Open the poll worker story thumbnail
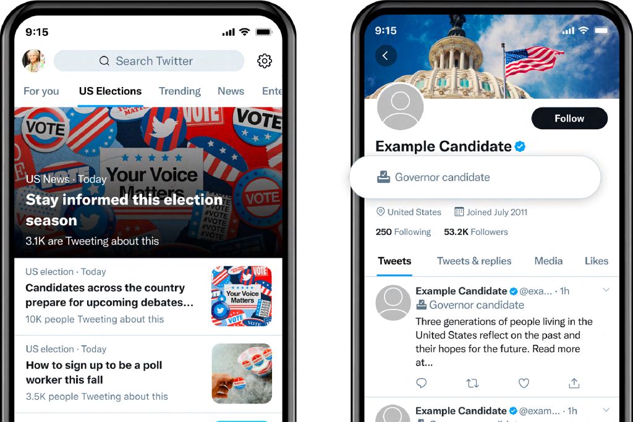 (242, 374)
